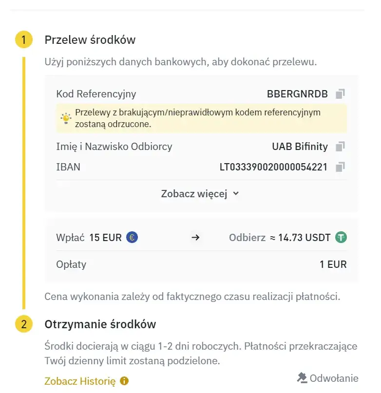
Task: Copy the IBAN LT033390020000054221
Action: click(x=340, y=167)
